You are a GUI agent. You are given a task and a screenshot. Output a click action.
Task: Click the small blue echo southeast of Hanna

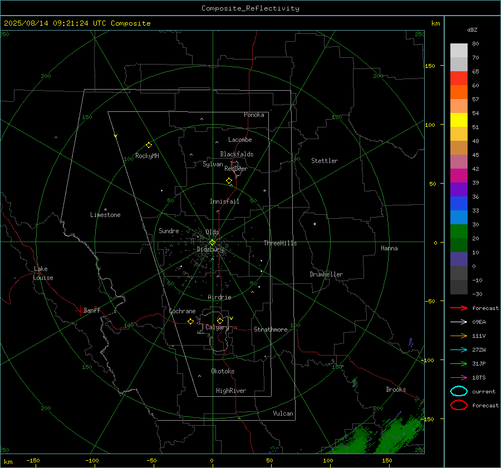click(411, 342)
